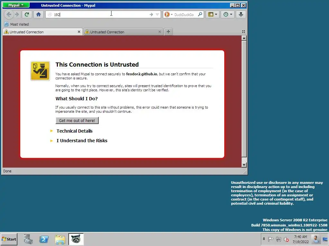Open DuckDuckGo search engine selector

click(x=169, y=14)
